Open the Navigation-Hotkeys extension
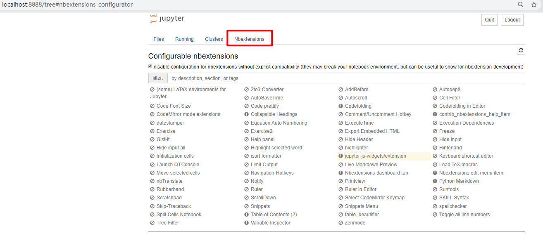Image resolution: width=543 pixels, height=241 pixels. (x=272, y=173)
